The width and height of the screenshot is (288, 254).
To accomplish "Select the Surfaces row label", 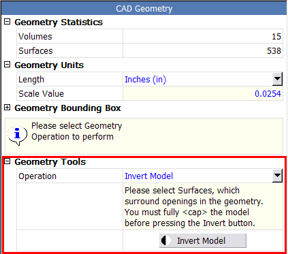I will click(35, 51).
